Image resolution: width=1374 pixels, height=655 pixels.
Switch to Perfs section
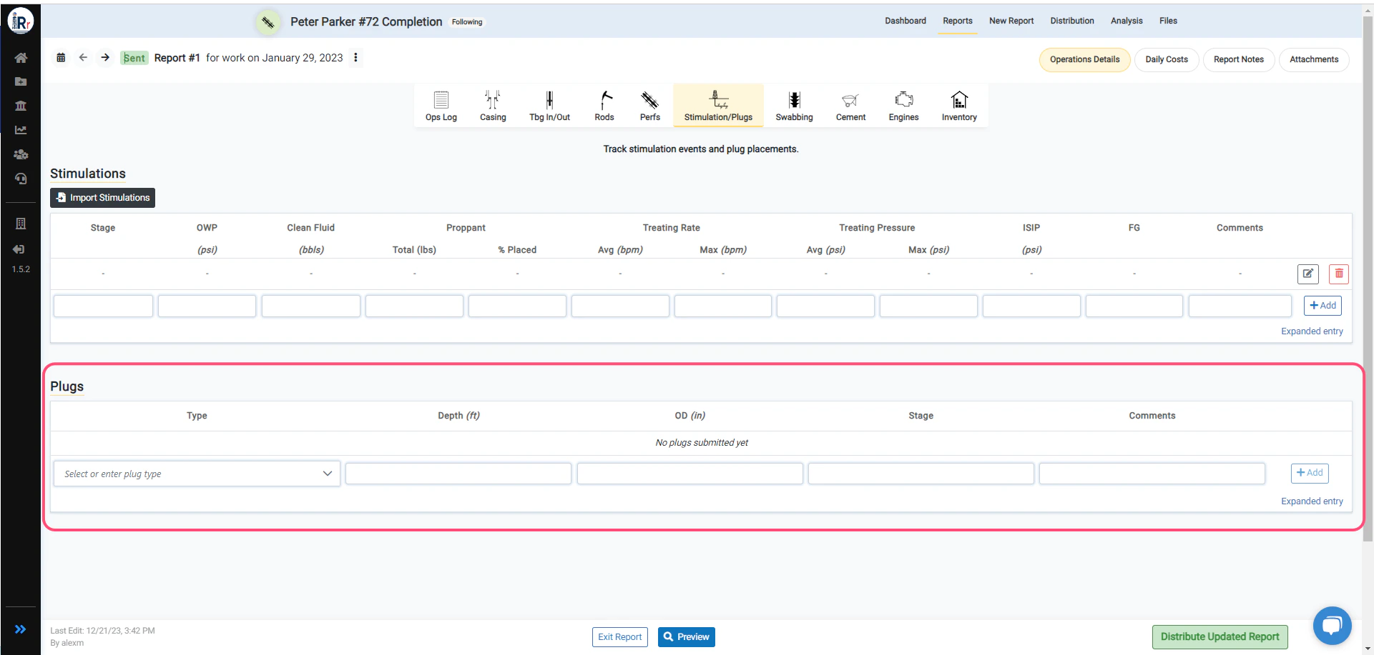point(650,106)
